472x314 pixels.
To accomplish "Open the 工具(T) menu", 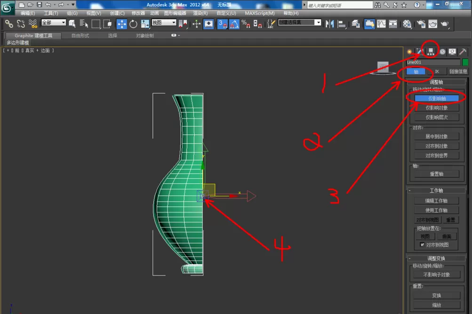I will tap(51, 13).
